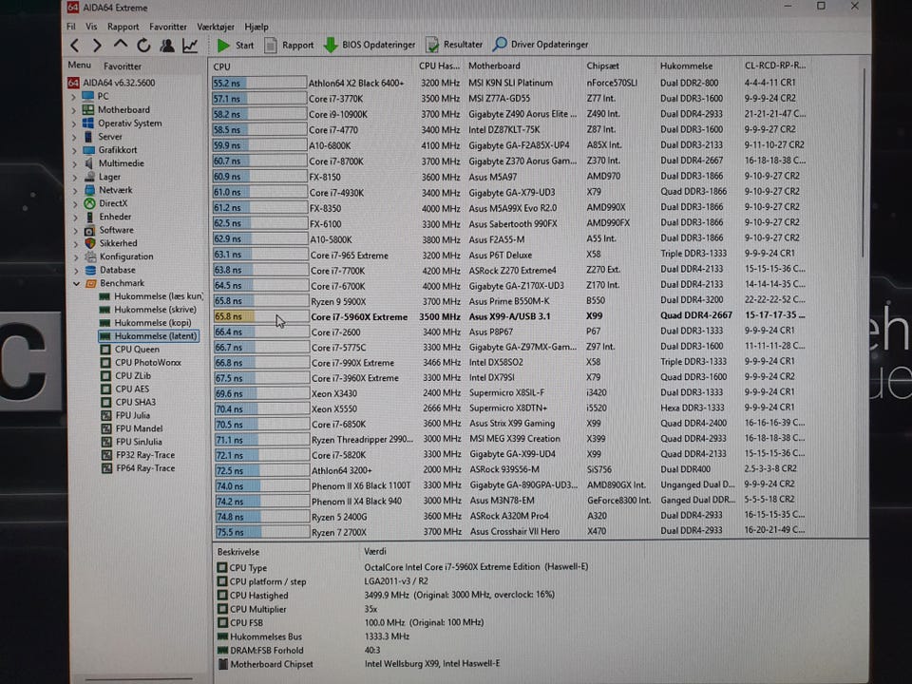Screen dimensions: 912x684
Task: Click the up-level arrow toolbar icon
Action: 121,45
